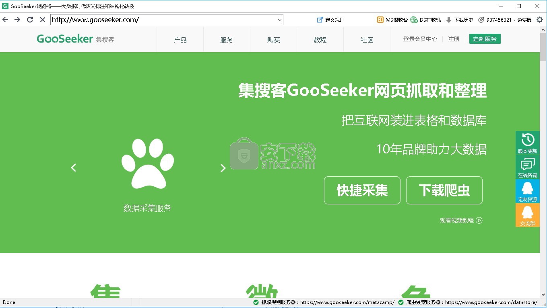Open the settings gear icon
The height and width of the screenshot is (308, 547).
click(x=540, y=20)
